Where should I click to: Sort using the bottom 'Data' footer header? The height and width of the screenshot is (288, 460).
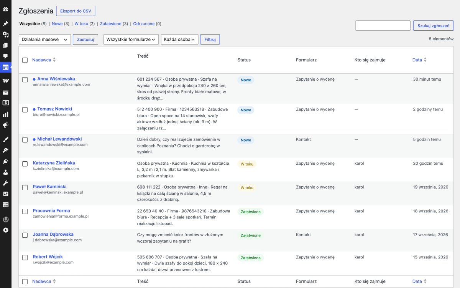tap(419, 281)
